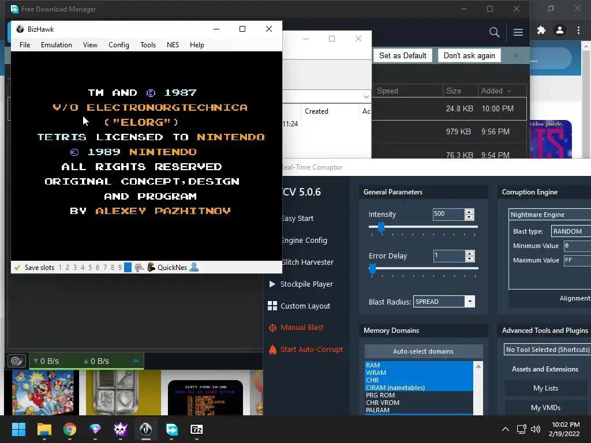Select save slot 3 in BizHawk
The width and height of the screenshot is (591, 443).
point(75,268)
